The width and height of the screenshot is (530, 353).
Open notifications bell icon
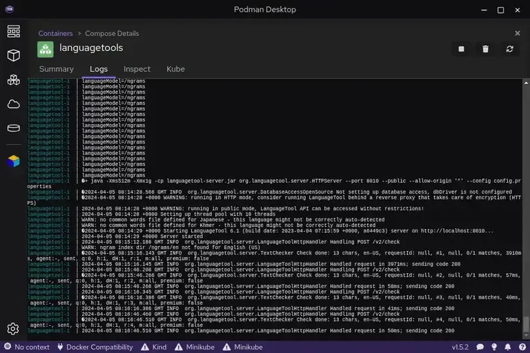(x=508, y=347)
